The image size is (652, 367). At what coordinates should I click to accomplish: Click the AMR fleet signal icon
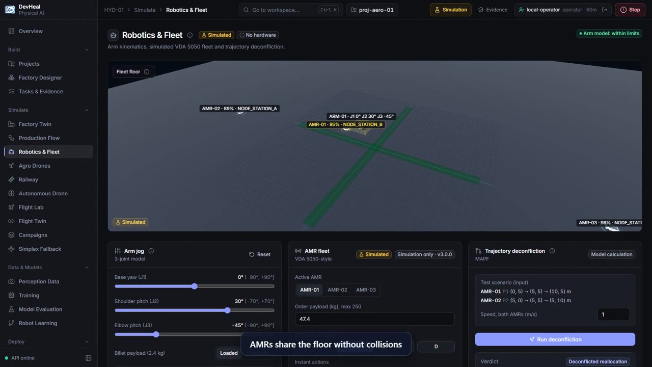[x=298, y=251]
